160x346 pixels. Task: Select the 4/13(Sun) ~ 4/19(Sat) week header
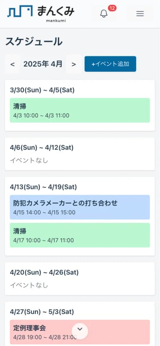tap(43, 187)
